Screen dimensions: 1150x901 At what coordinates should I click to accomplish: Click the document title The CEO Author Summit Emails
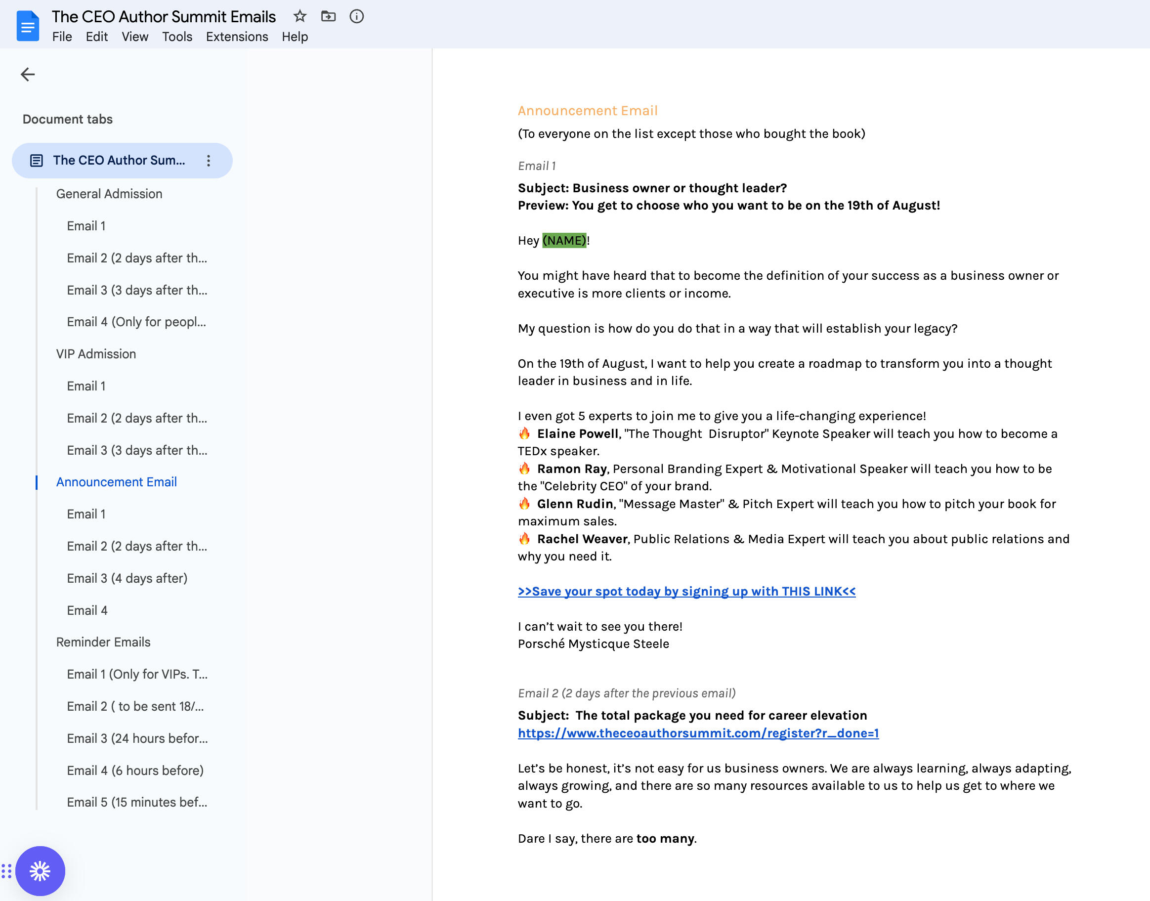(164, 16)
